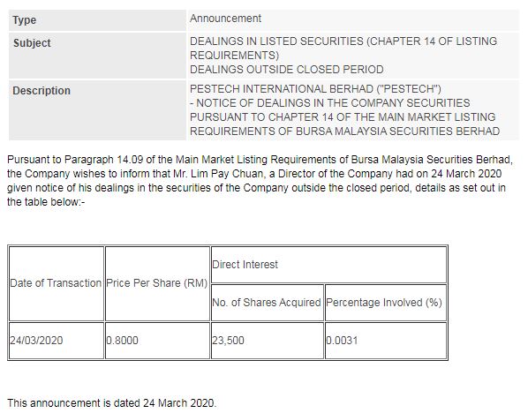Select the 0.0031 percentage cell
Image resolution: width=528 pixels, height=413 pixels.
[386, 341]
